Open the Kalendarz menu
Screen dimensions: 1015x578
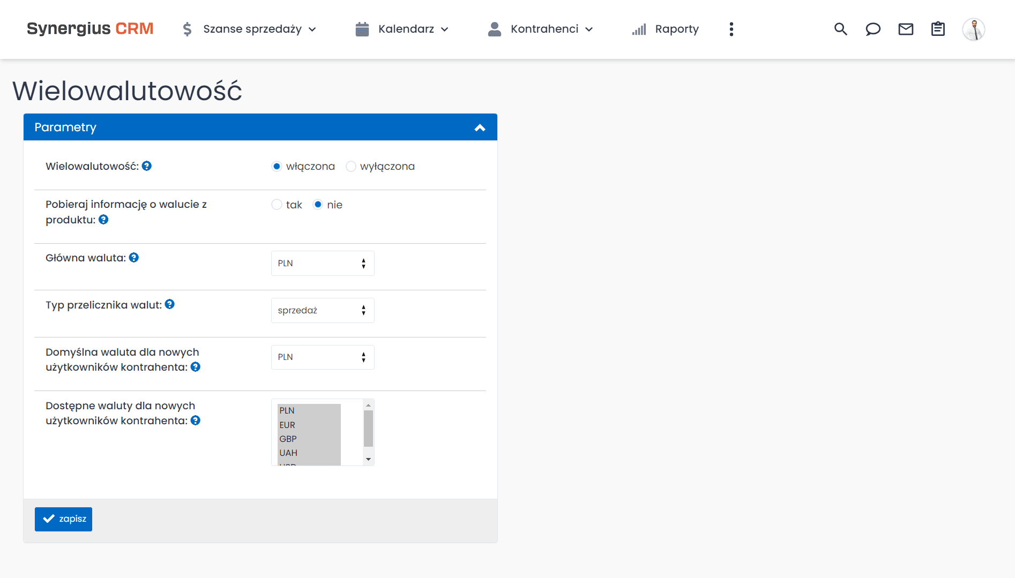(x=407, y=29)
